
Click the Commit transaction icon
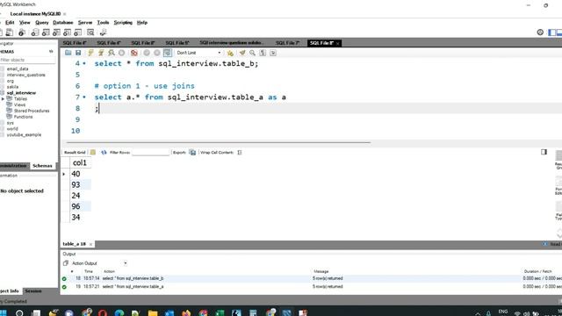point(147,53)
